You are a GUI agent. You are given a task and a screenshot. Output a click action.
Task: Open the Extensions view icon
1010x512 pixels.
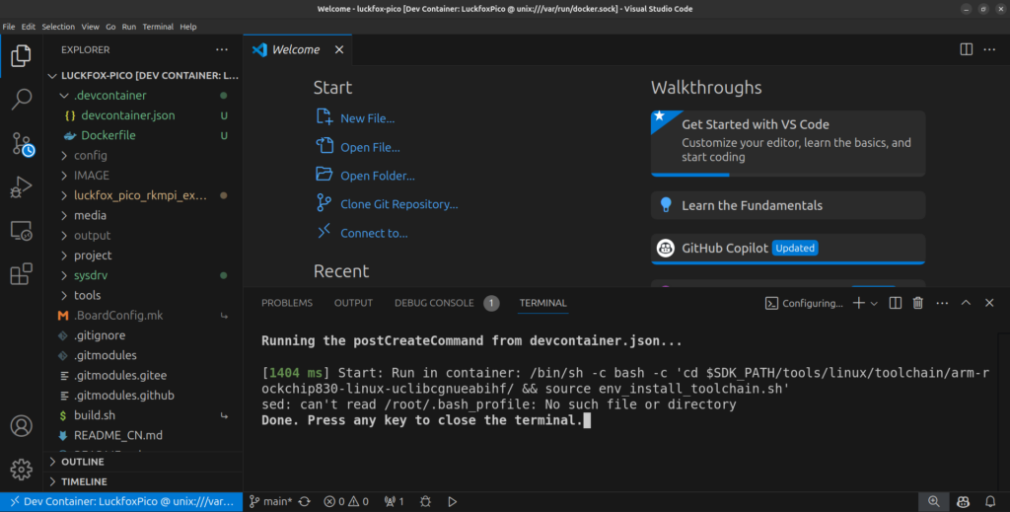point(21,273)
